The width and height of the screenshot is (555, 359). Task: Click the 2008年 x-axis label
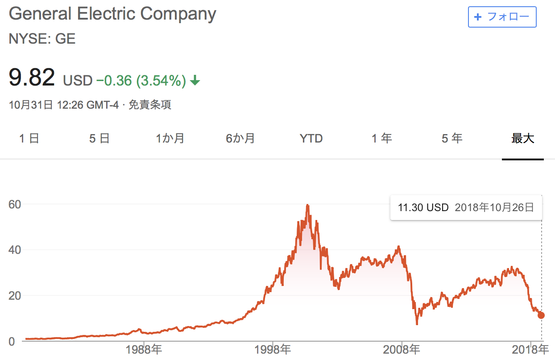[402, 349]
